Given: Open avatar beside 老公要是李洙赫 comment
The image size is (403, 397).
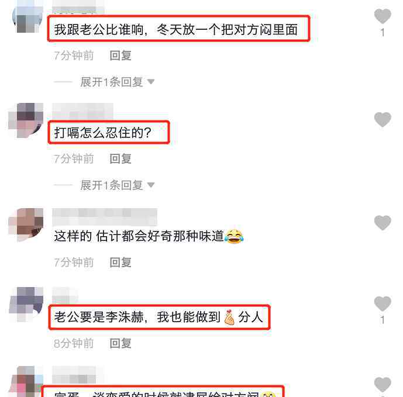Looking at the screenshot, I should coord(26,304).
